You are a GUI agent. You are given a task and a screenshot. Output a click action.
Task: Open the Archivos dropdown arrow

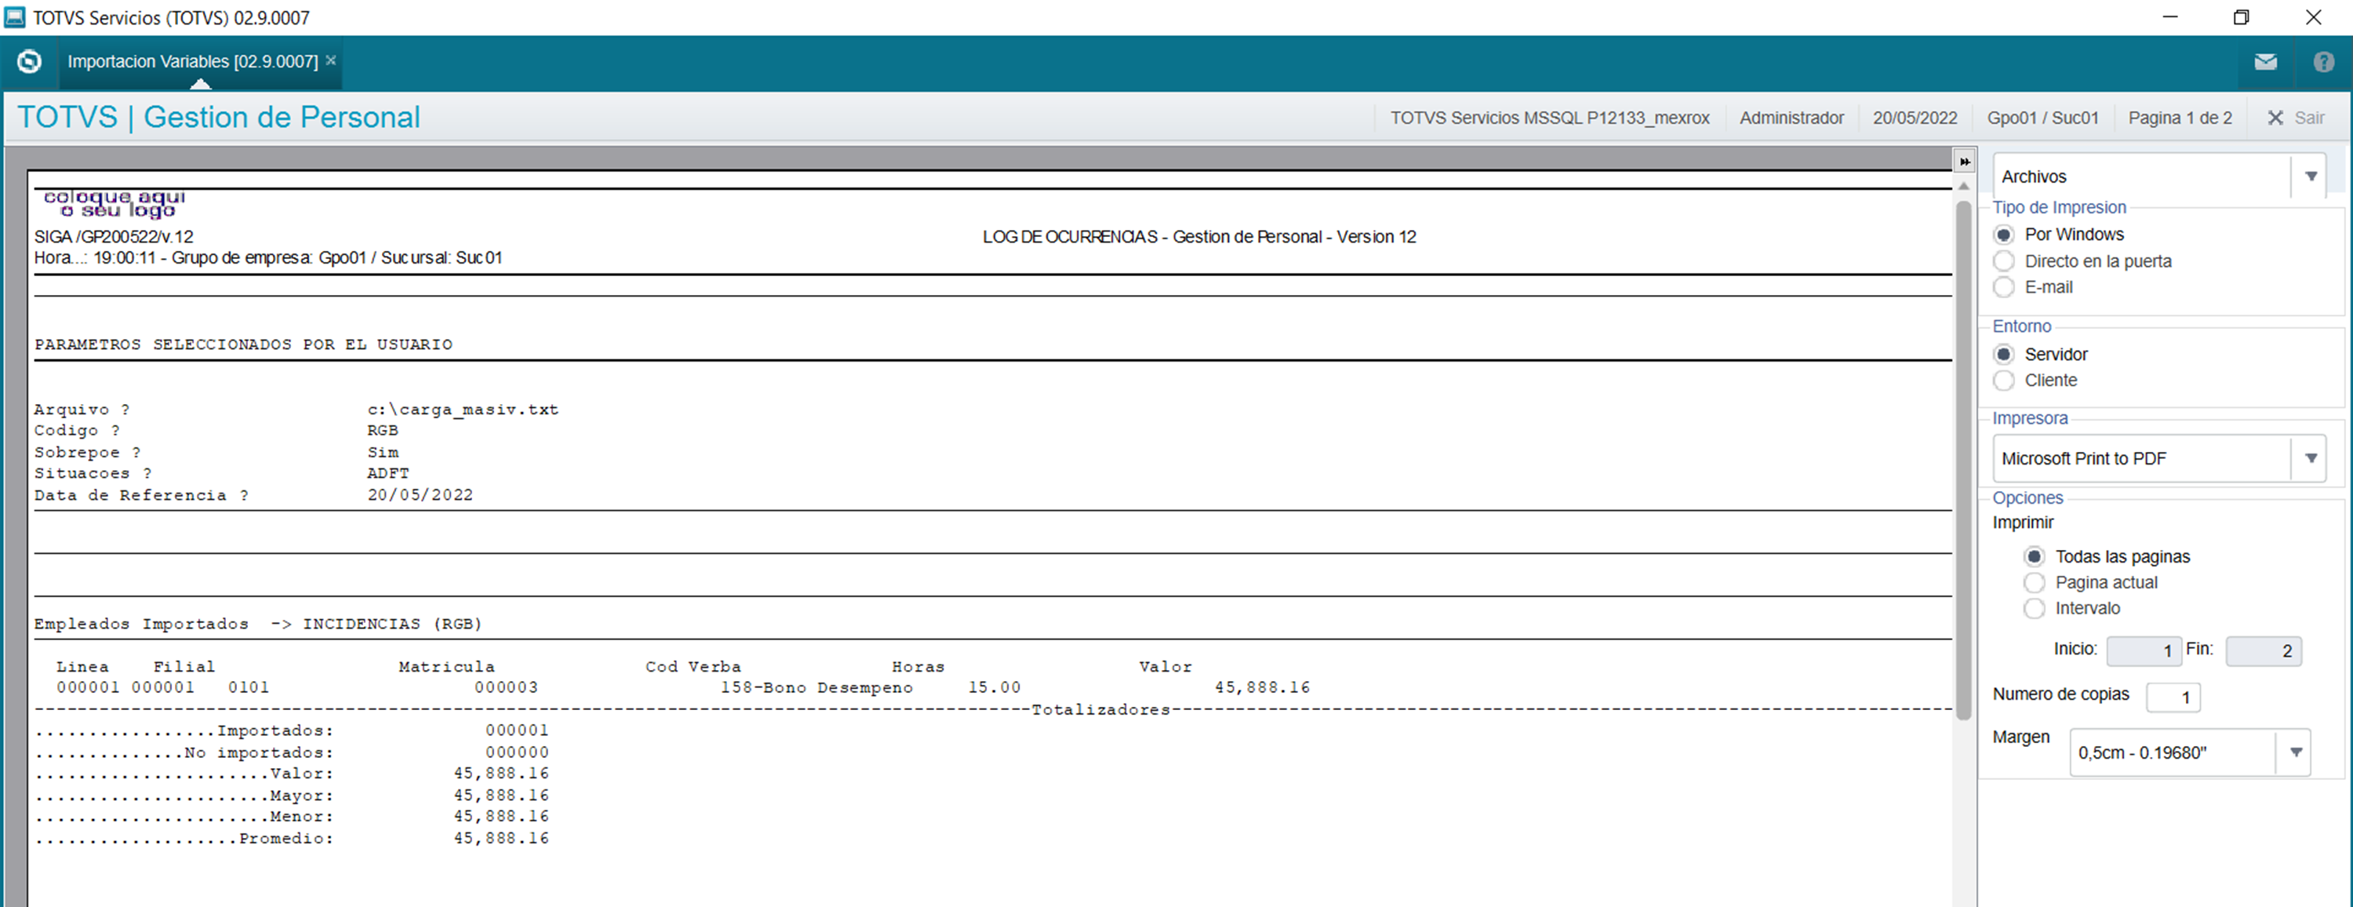(x=2311, y=177)
